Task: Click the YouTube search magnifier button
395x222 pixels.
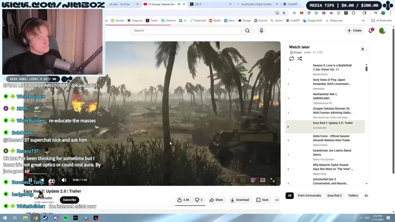Action: point(247,31)
